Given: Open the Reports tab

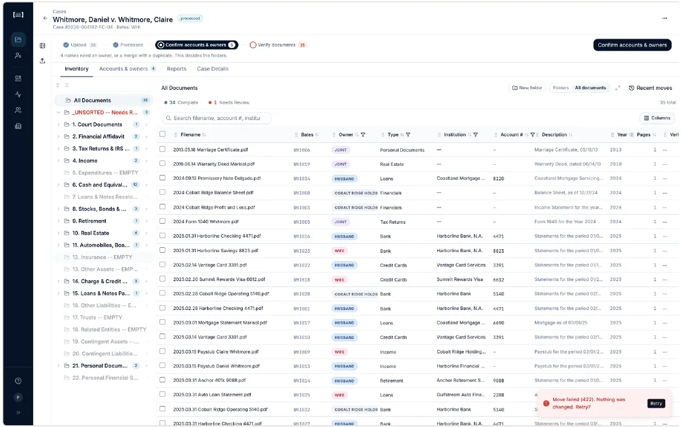Looking at the screenshot, I should (x=176, y=69).
